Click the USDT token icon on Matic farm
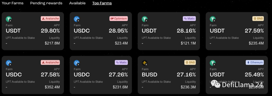The width and height of the screenshot is (272, 96). 145,19
